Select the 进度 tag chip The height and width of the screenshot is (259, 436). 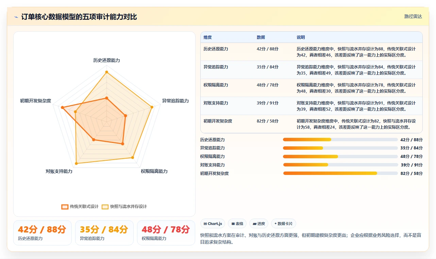coord(258,224)
